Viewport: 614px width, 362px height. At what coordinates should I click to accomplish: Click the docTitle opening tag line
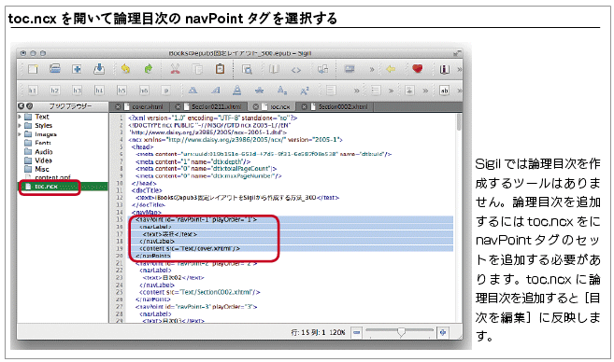tap(147, 190)
